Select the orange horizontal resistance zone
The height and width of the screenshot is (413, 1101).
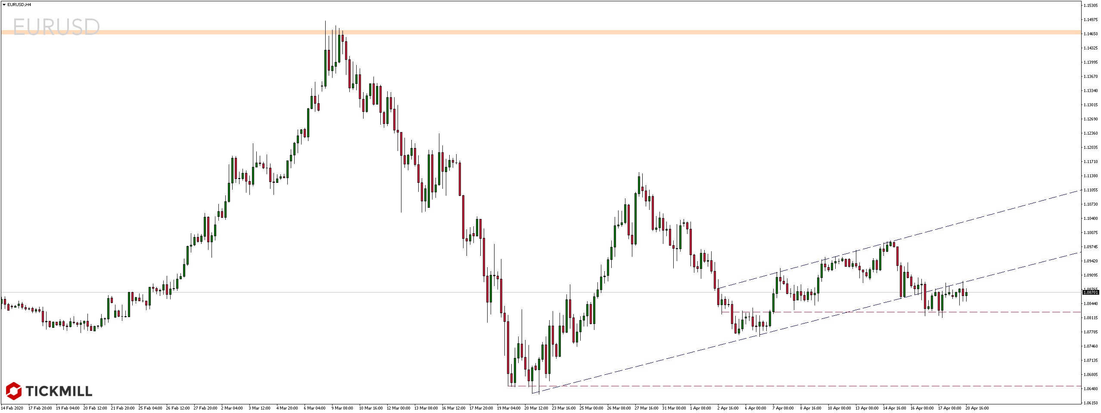click(560, 32)
